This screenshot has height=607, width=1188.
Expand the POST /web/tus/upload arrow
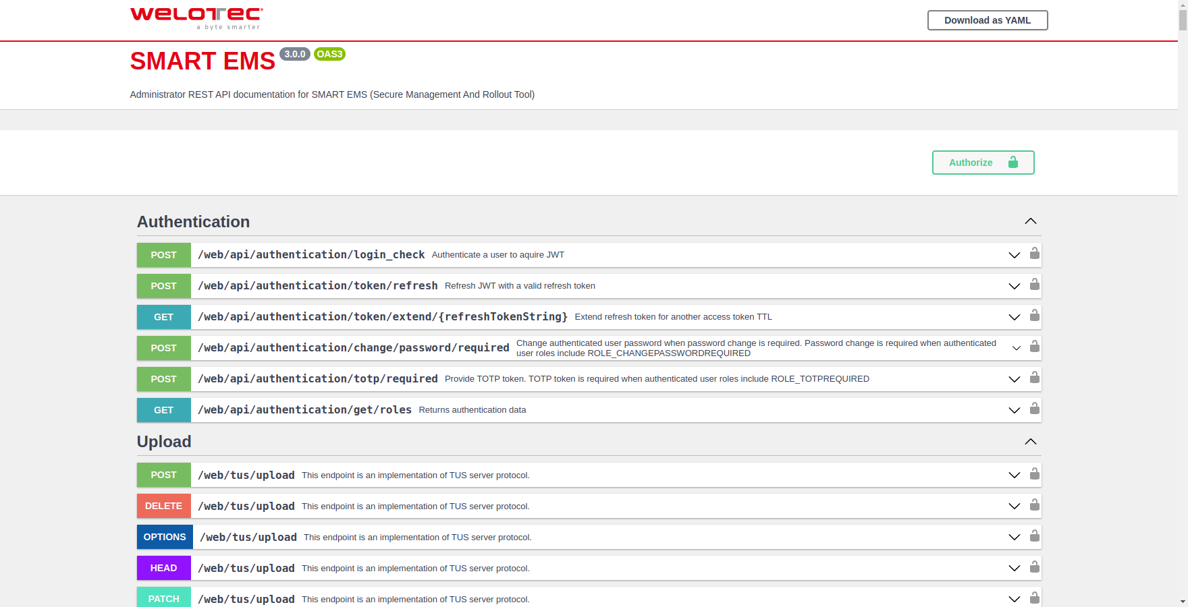pyautogui.click(x=1014, y=475)
